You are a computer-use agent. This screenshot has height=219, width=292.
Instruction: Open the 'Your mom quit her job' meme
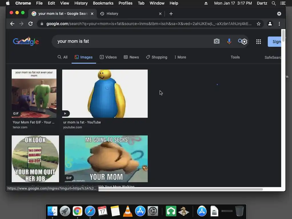click(x=35, y=159)
